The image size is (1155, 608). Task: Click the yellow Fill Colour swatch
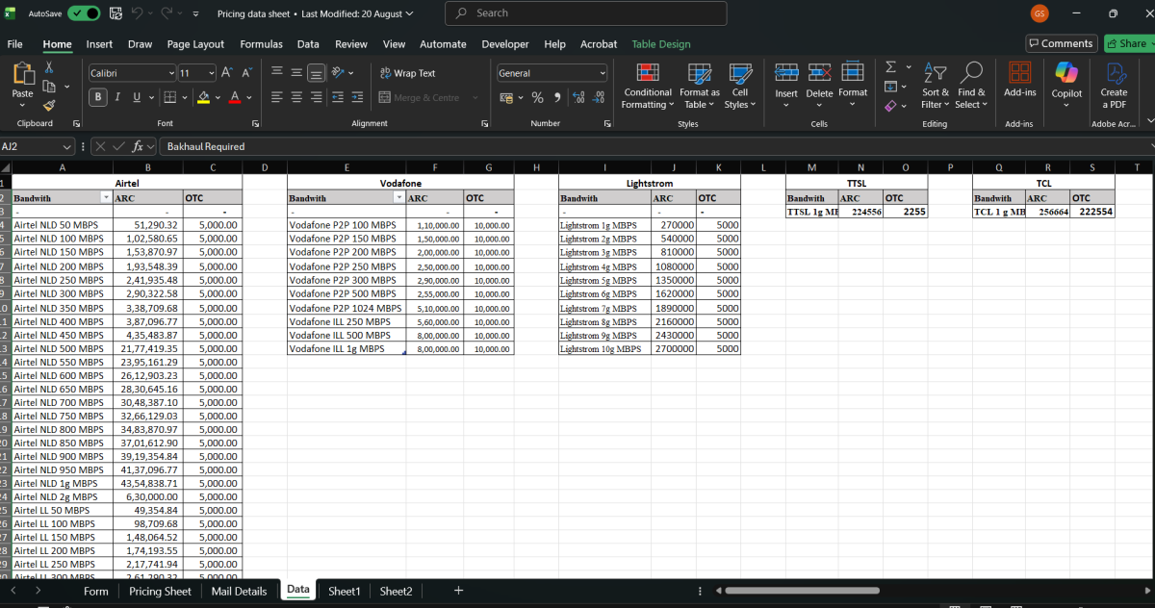(x=203, y=97)
